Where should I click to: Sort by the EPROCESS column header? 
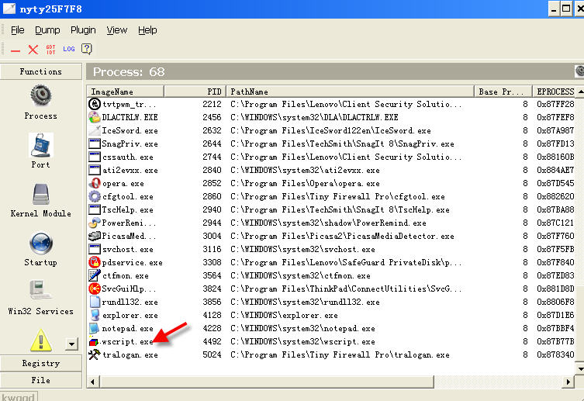coord(555,92)
